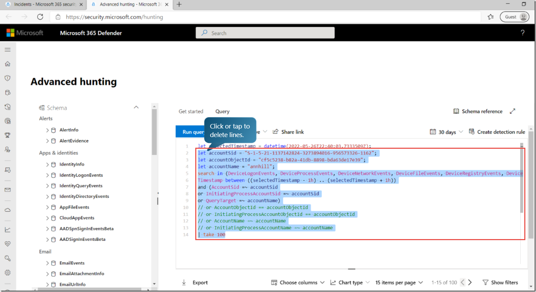Open Schema reference
This screenshot has height=292, width=536.
[x=478, y=111]
